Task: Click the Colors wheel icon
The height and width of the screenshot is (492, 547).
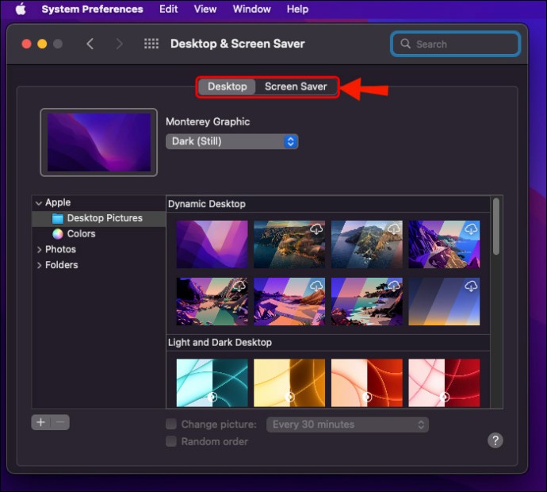Action: click(x=58, y=233)
